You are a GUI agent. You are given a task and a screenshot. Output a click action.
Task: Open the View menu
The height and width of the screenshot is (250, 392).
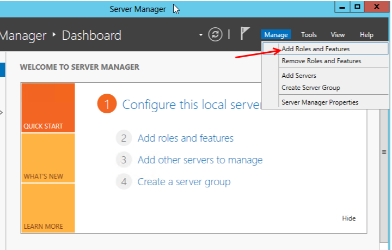pyautogui.click(x=338, y=34)
